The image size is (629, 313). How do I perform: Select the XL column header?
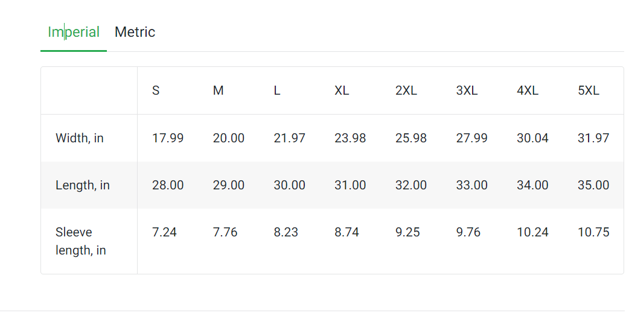[342, 91]
